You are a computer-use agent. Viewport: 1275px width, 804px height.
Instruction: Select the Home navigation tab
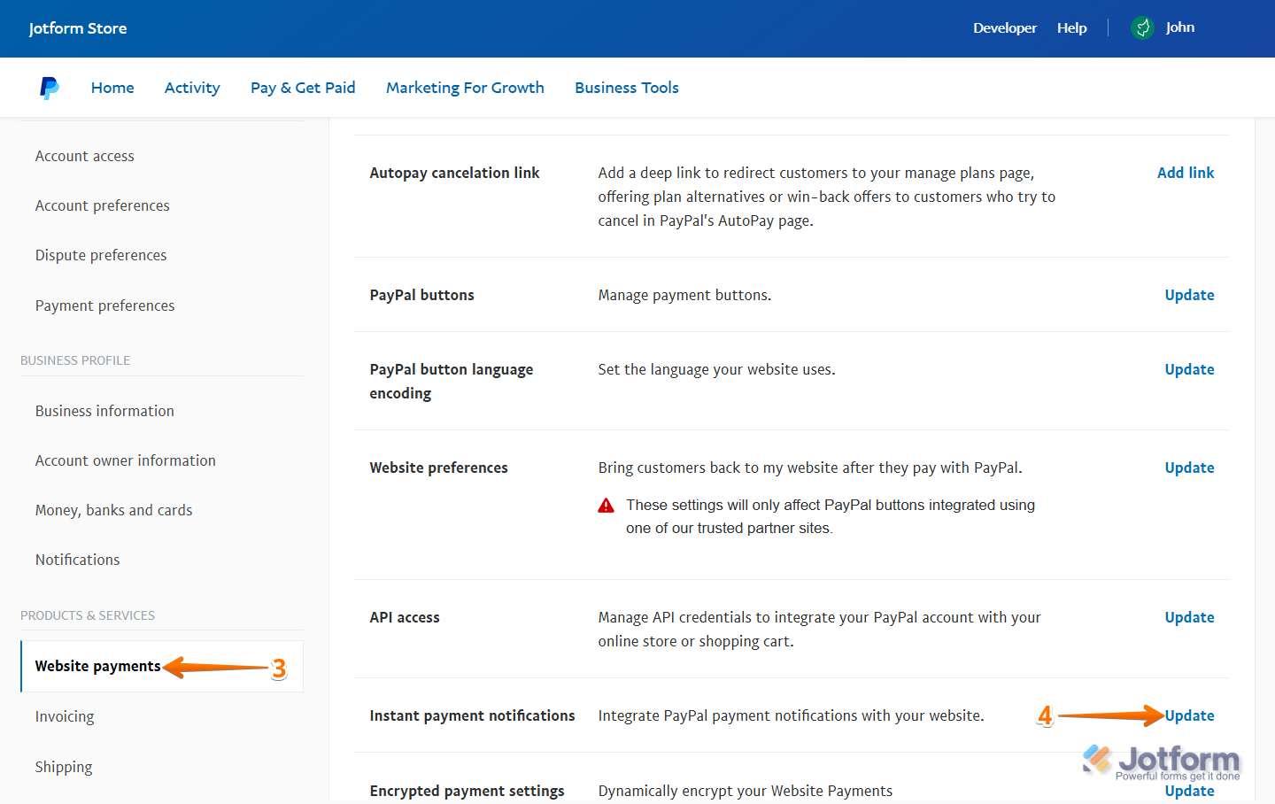(x=112, y=87)
